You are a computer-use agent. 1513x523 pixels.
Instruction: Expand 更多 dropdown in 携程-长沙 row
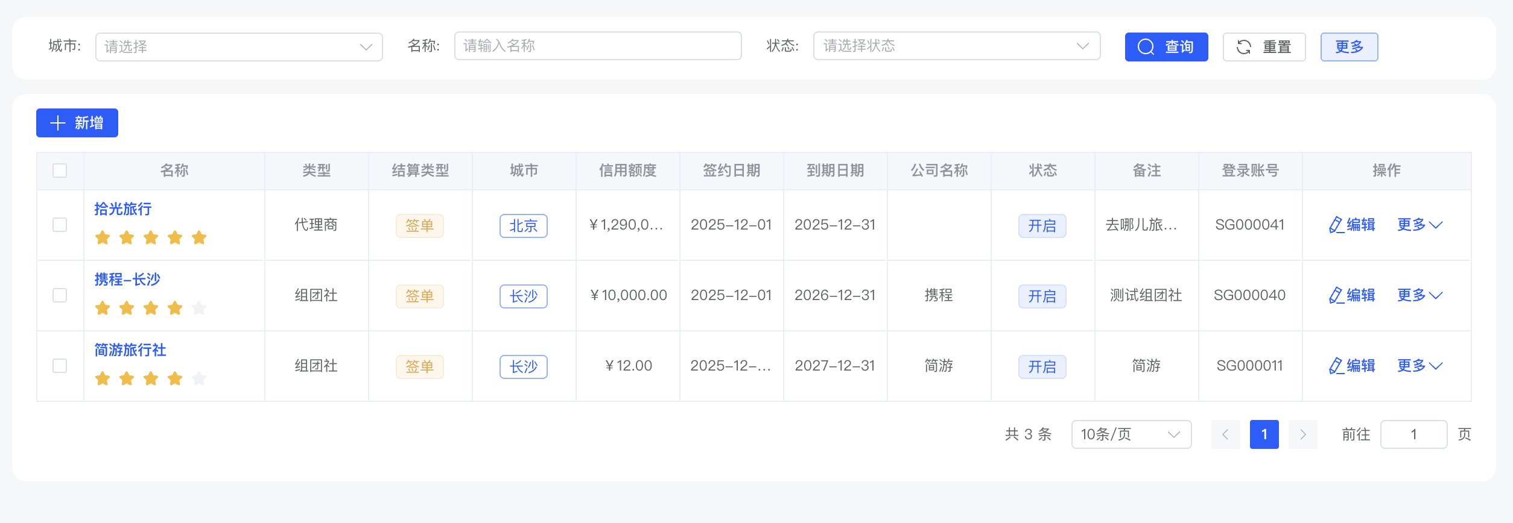tap(1420, 295)
